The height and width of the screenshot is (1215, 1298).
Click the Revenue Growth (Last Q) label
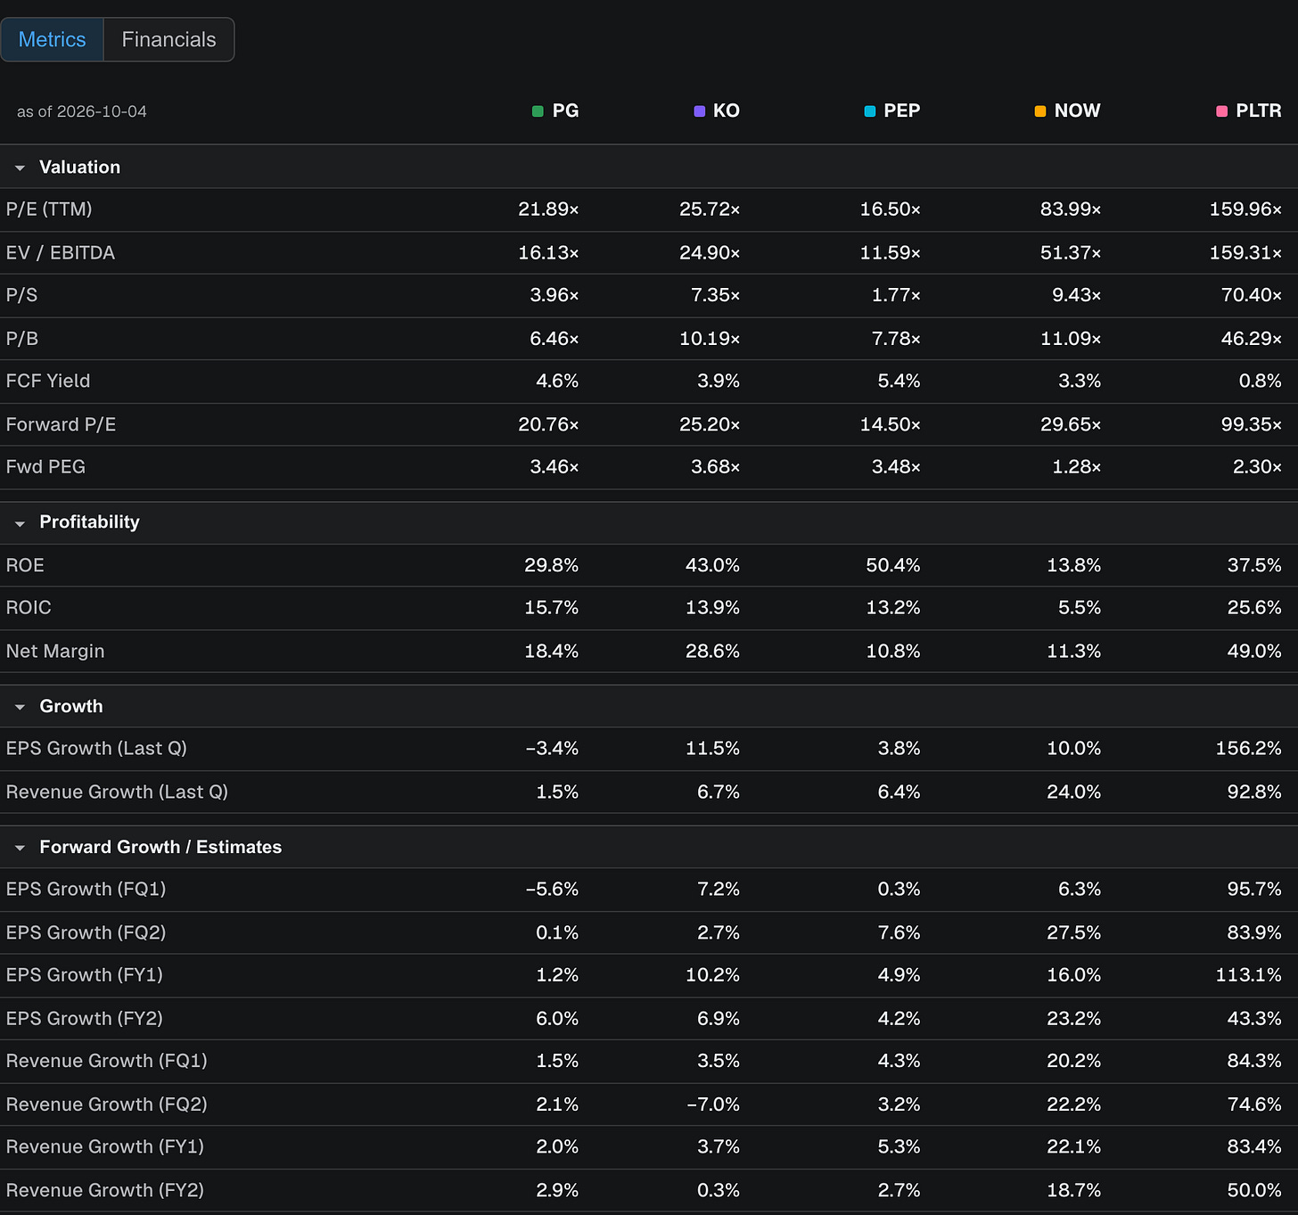(x=117, y=792)
